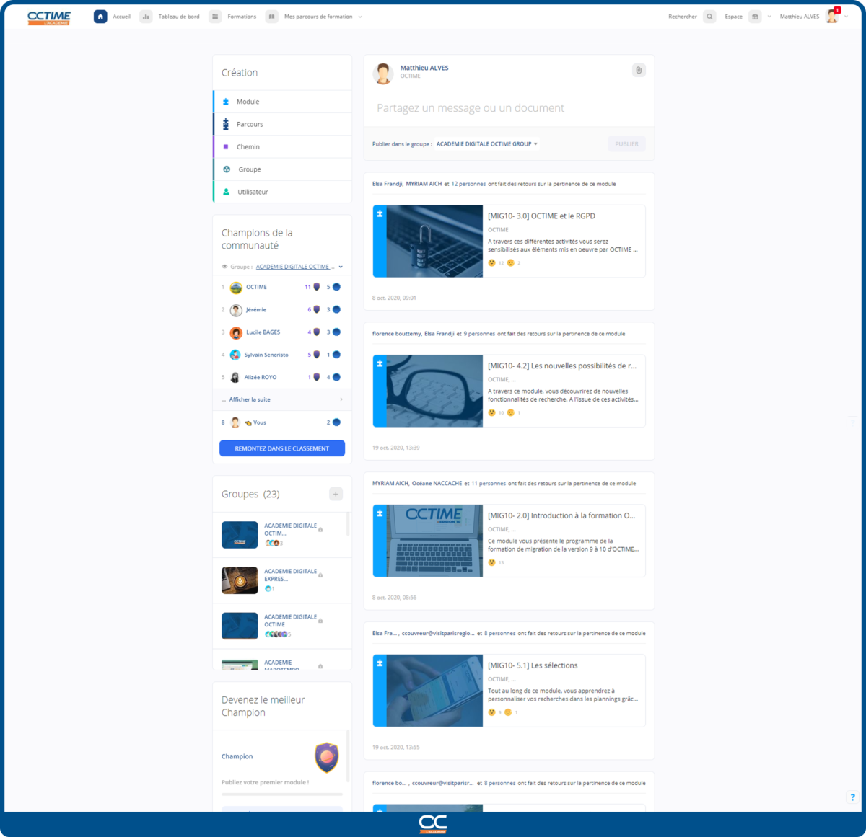Click the module badge on Les sélections thumbnail
Screen dimensions: 866x837
point(380,663)
